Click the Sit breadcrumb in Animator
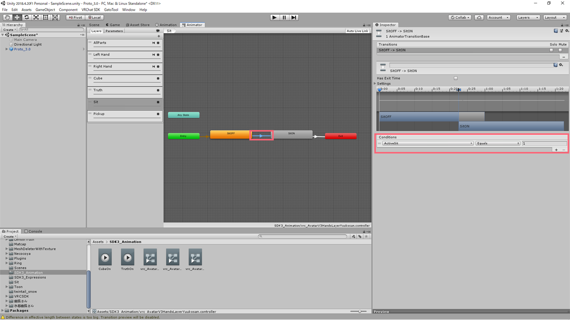The image size is (570, 320). pyautogui.click(x=170, y=31)
